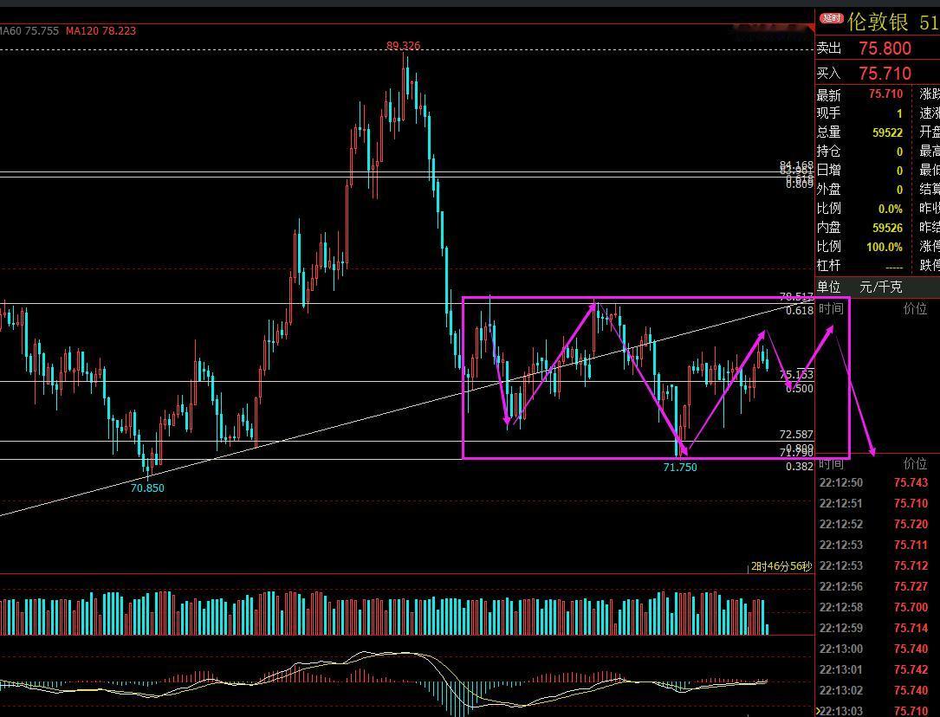Click the 单位 label

pos(829,287)
